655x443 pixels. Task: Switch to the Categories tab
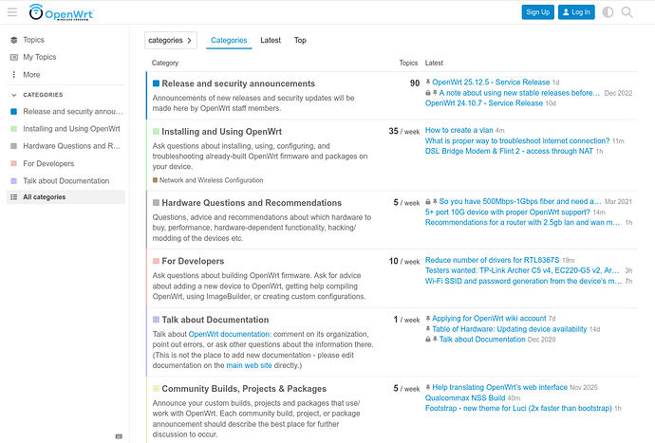pyautogui.click(x=229, y=40)
